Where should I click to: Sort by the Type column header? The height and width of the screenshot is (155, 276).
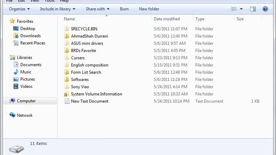click(x=200, y=19)
